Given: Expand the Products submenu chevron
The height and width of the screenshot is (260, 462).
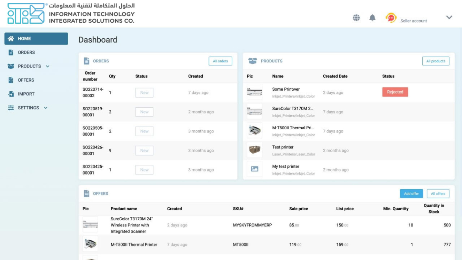Looking at the screenshot, I should pos(48,67).
